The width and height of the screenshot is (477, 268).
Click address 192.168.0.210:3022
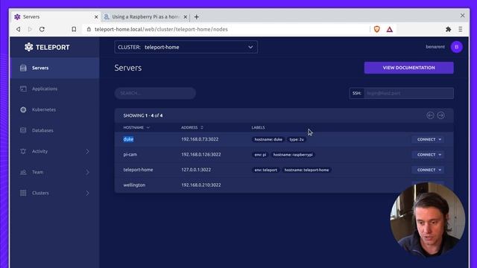coord(201,185)
